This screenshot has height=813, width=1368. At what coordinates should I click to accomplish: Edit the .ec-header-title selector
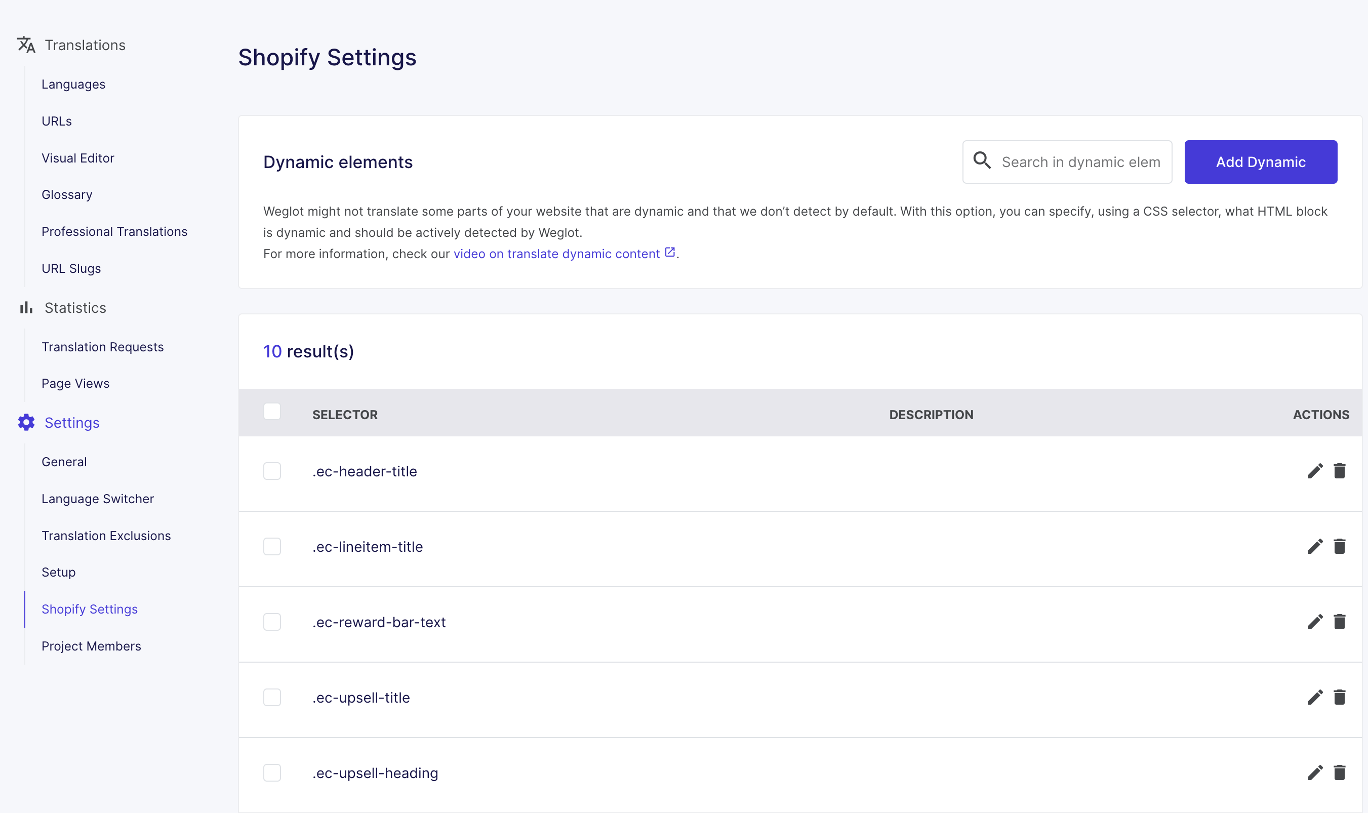point(1315,471)
